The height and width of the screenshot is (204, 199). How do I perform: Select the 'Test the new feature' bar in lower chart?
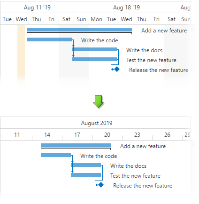pyautogui.click(x=86, y=175)
